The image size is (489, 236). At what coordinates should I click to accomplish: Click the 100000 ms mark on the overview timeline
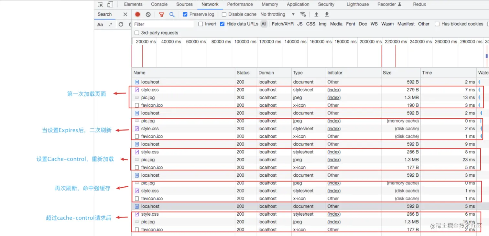point(245,42)
